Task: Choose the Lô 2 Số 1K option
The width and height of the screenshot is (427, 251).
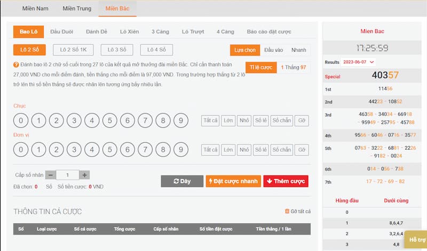Action: pyautogui.click(x=73, y=50)
